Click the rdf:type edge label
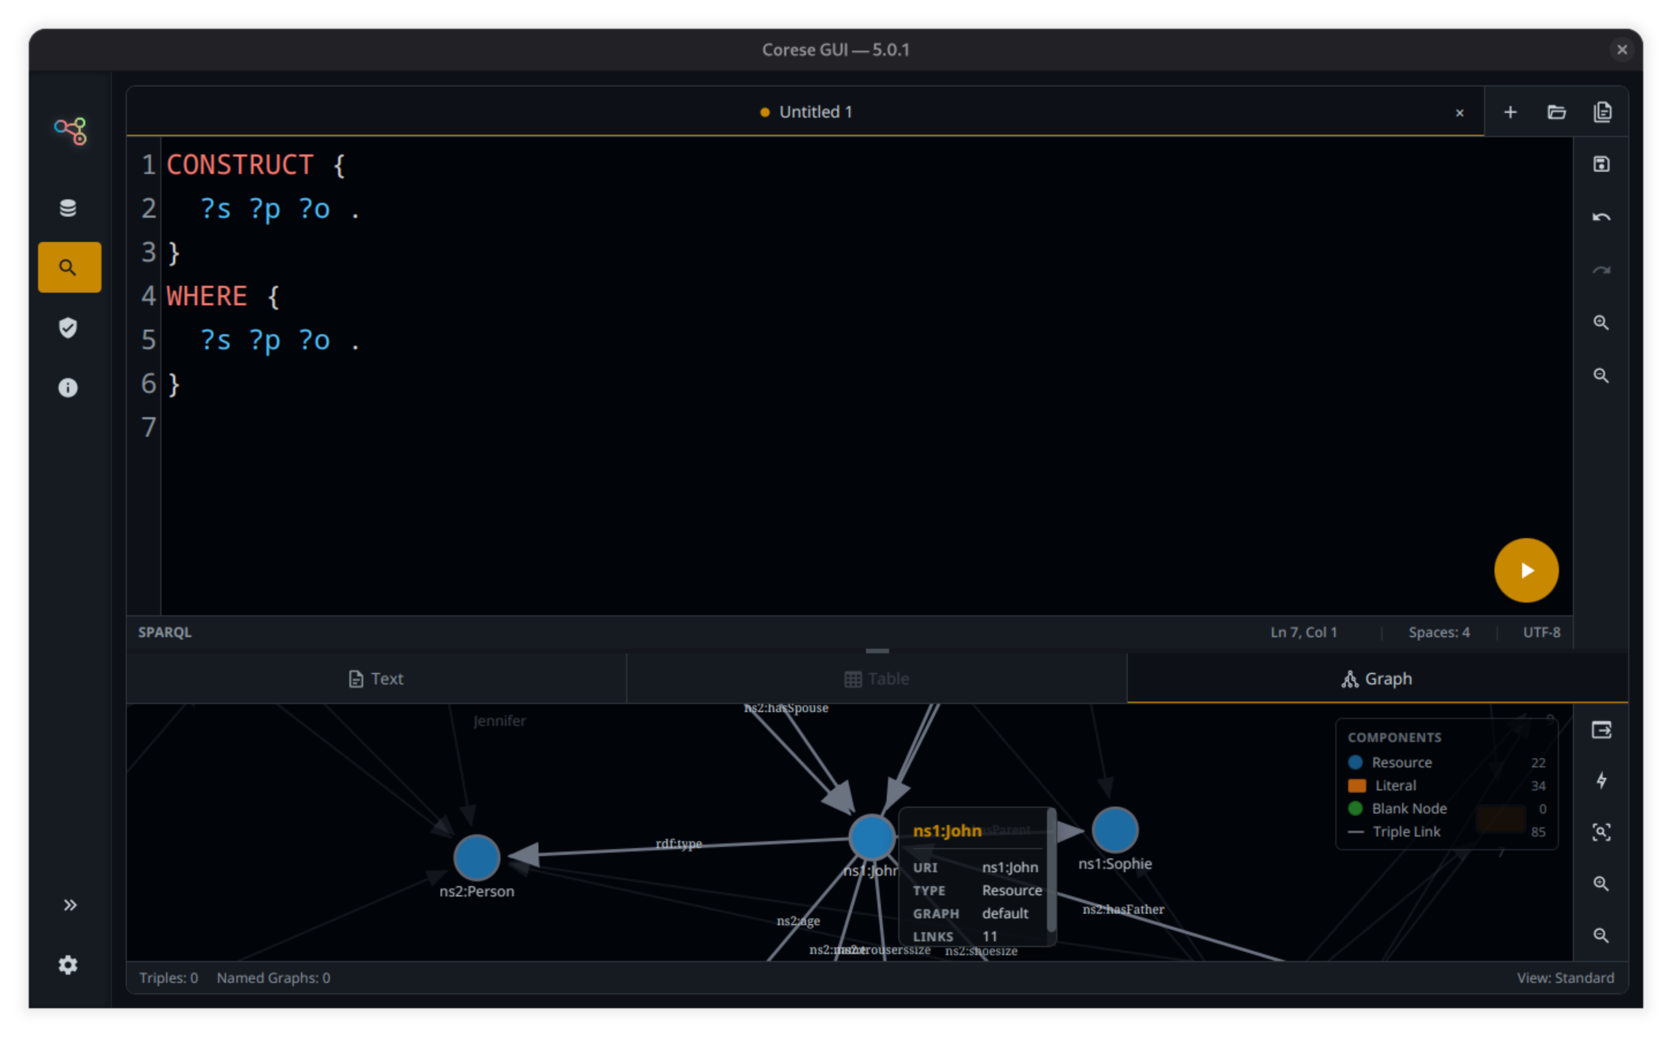The height and width of the screenshot is (1037, 1672). pos(679,844)
